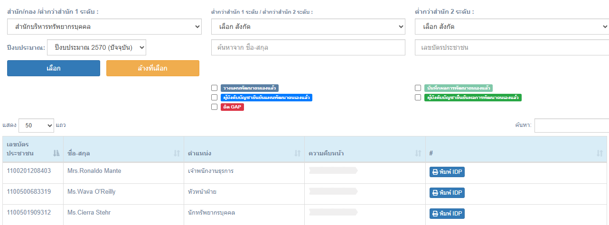
Task: Open the ปีงบประมาณ 2570 dropdown
Action: [96, 47]
